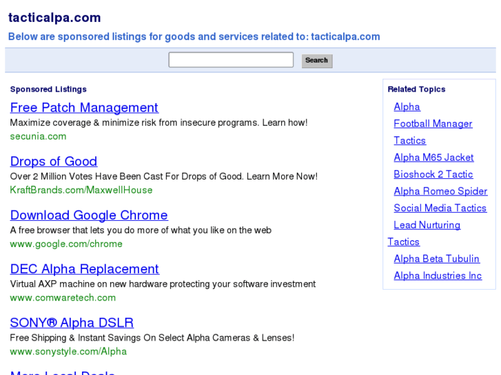Click the secunia.com green URL

tap(38, 136)
